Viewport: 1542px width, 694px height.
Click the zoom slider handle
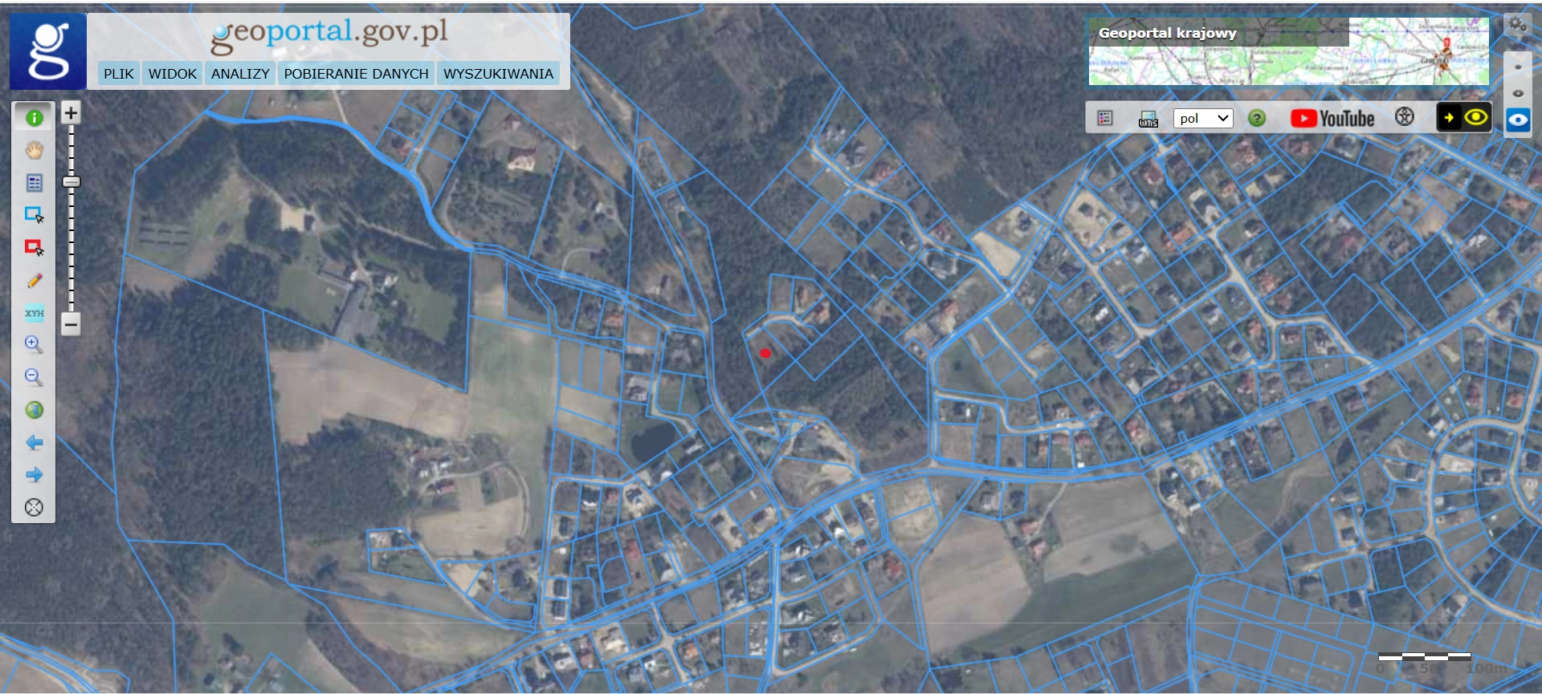[x=71, y=182]
